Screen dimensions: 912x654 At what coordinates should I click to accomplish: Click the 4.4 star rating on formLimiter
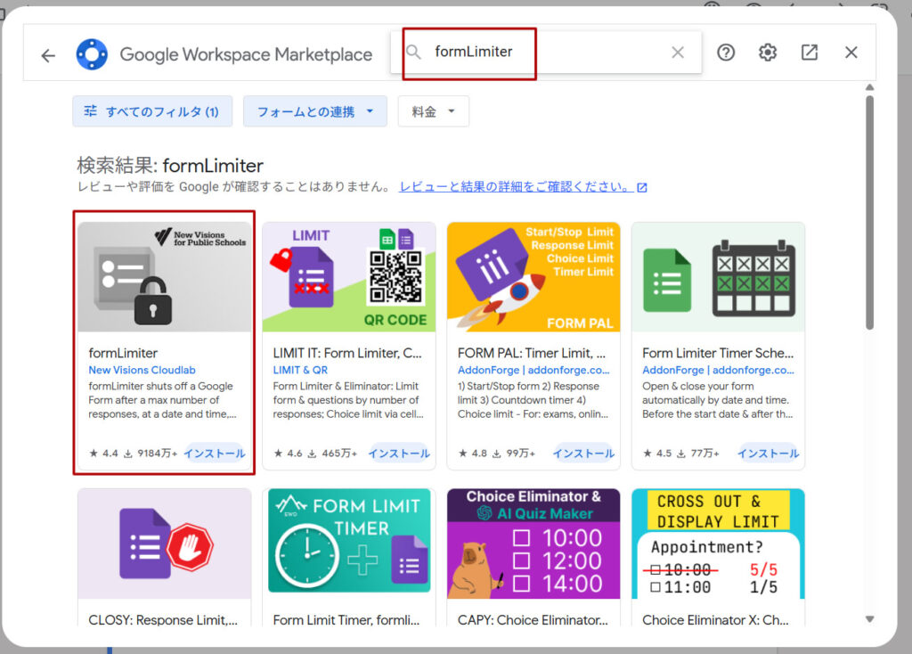pos(104,454)
